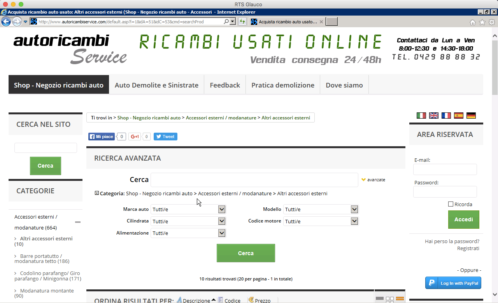Click the browser forward arrow button
Viewport: 498px width, 303px height.
pos(17,21)
